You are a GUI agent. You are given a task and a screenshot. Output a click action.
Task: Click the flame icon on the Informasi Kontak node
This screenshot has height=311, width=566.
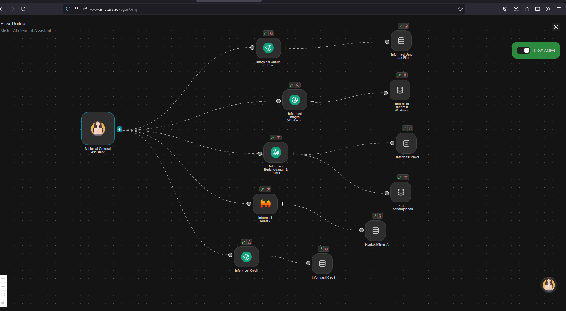point(265,204)
